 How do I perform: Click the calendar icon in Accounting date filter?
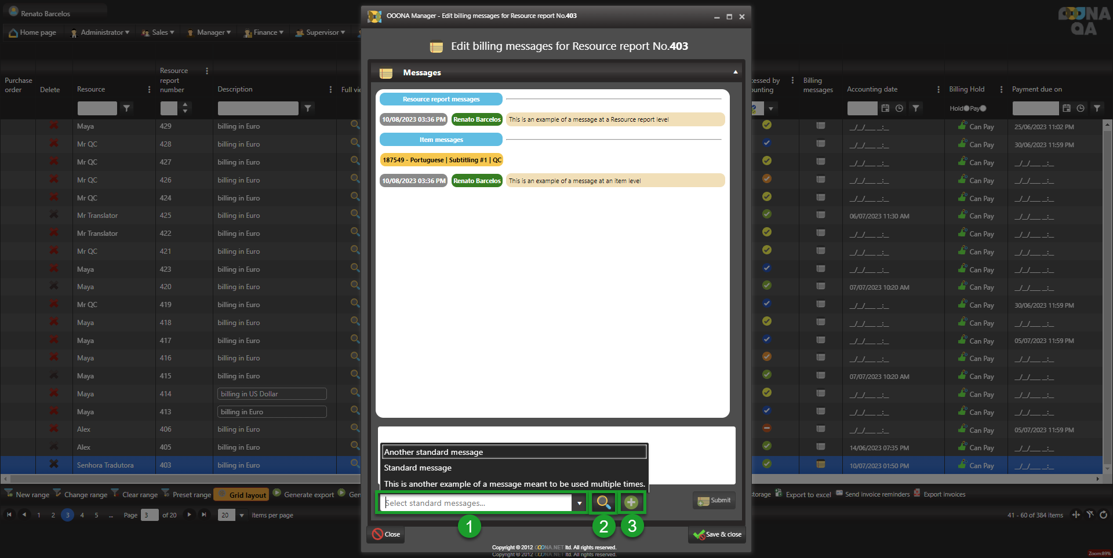pyautogui.click(x=885, y=108)
